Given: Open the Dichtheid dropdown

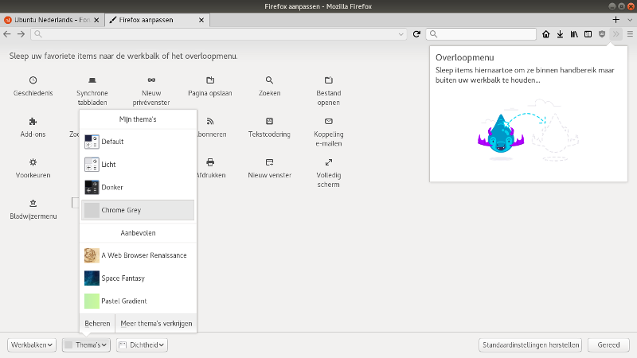Looking at the screenshot, I should (x=143, y=345).
